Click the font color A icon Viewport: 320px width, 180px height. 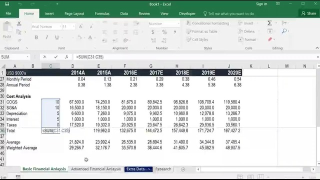tap(90, 37)
